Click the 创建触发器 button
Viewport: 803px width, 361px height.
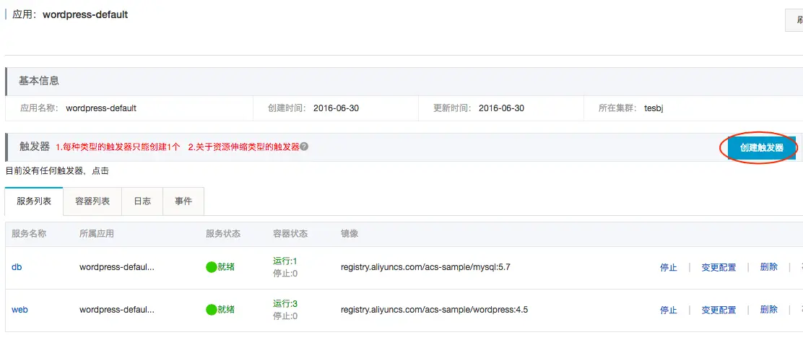click(762, 147)
